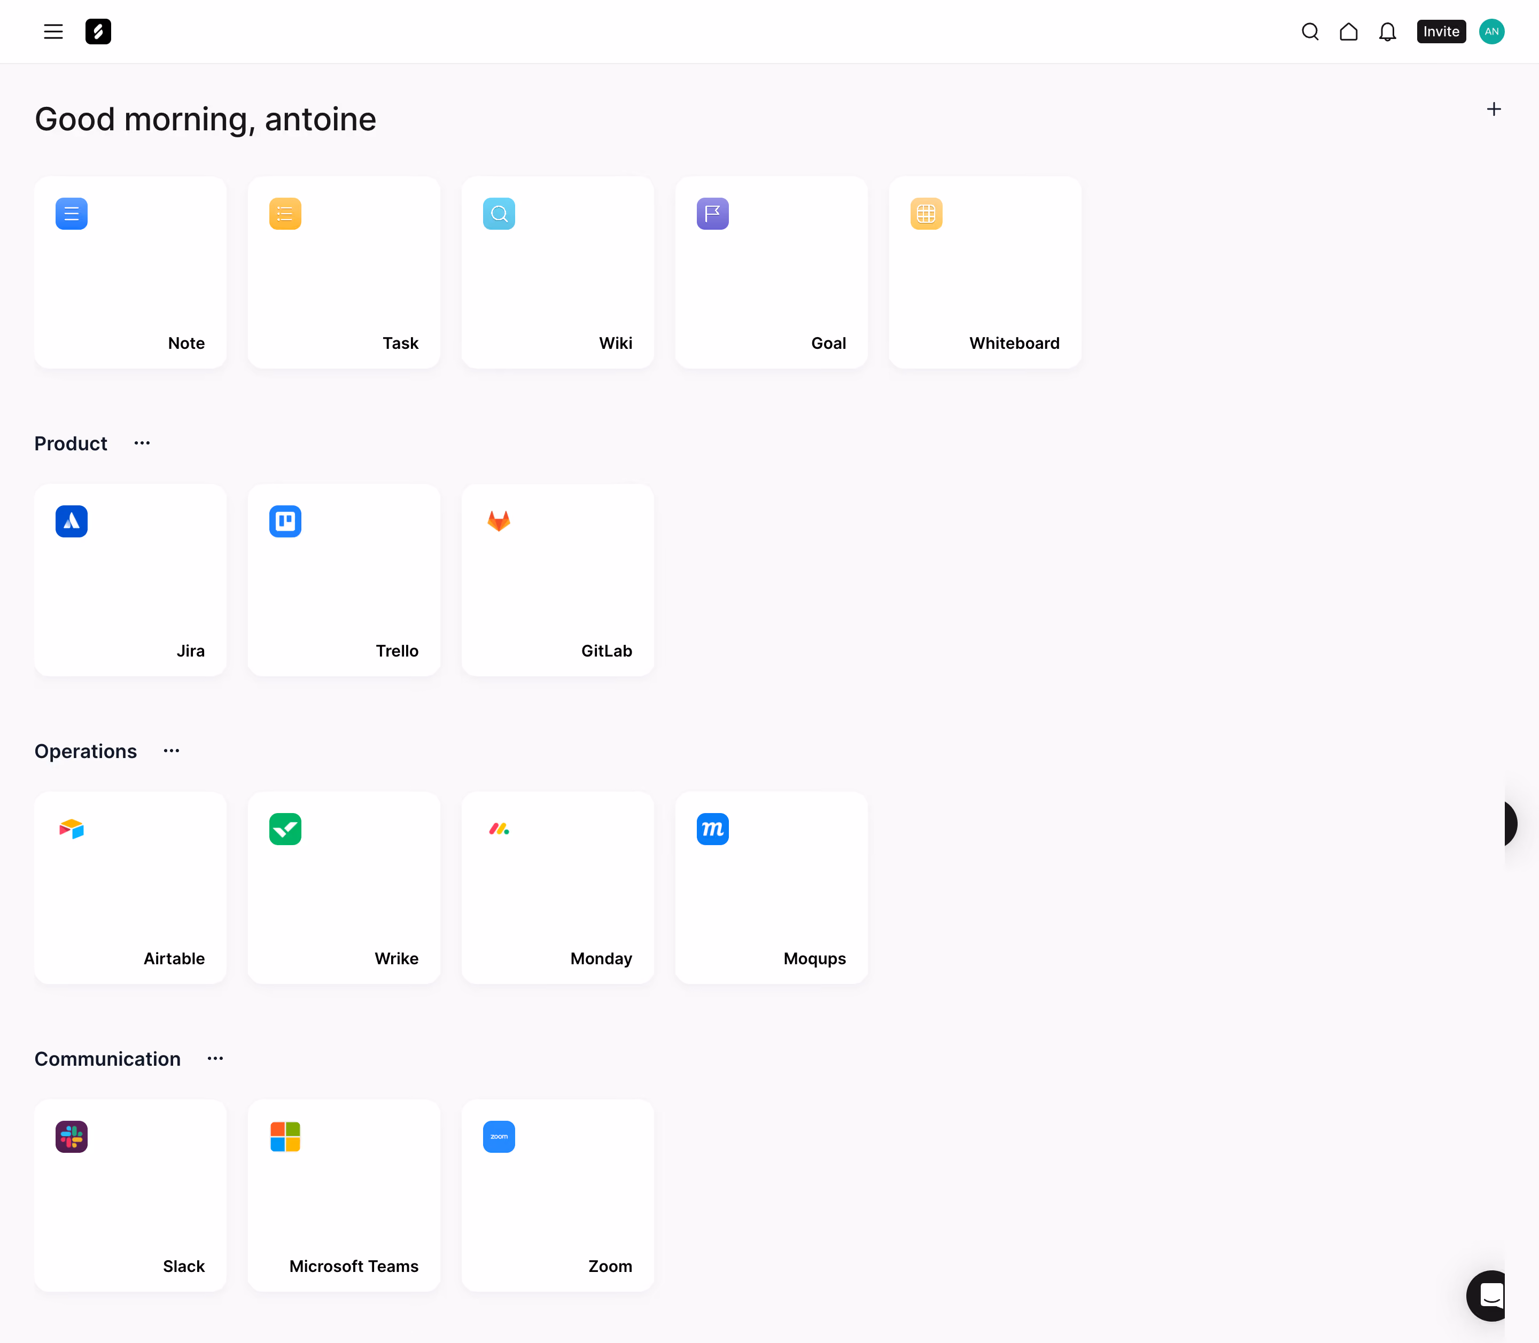Viewport: 1539px width, 1343px height.
Task: Click the Jira label text
Action: point(190,651)
